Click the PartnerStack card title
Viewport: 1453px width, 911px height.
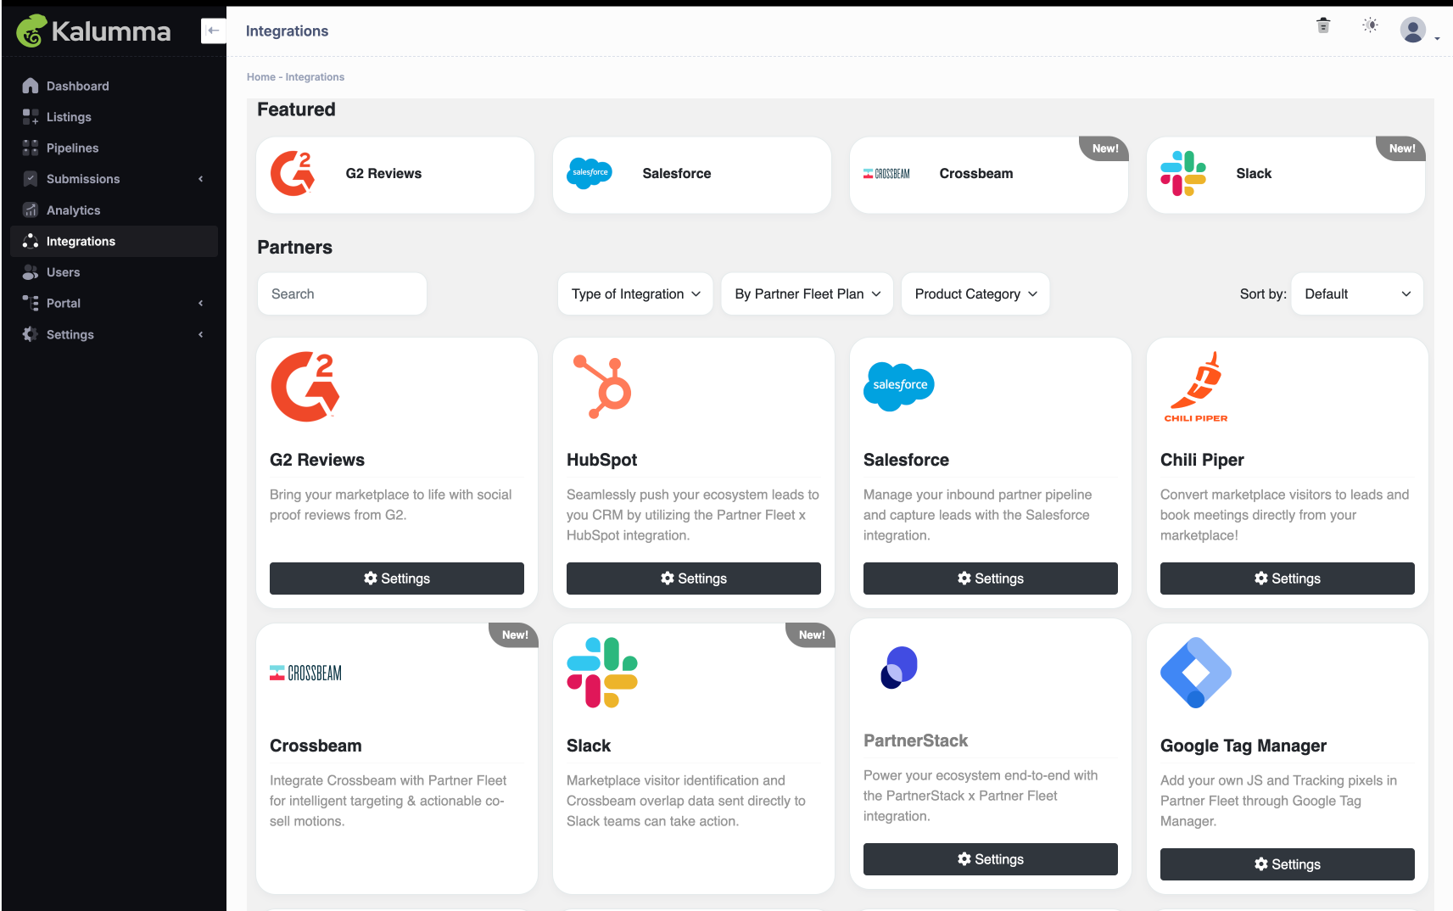click(x=915, y=741)
